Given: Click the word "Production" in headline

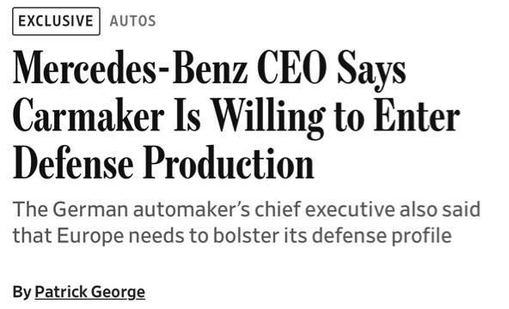Looking at the screenshot, I should [229, 162].
